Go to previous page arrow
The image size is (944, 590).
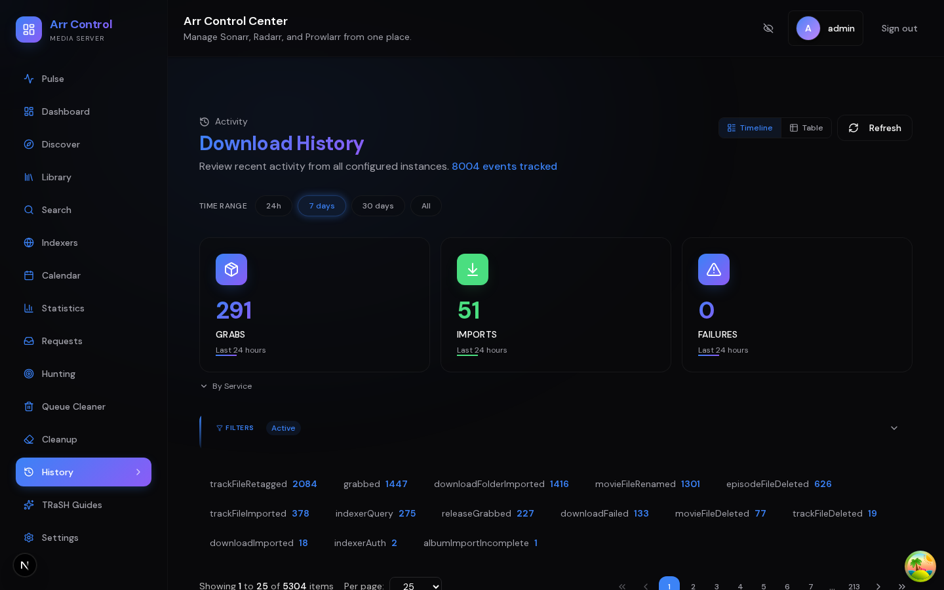pos(646,586)
